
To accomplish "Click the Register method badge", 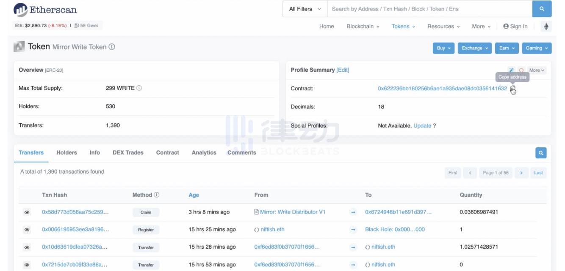I will (146, 230).
